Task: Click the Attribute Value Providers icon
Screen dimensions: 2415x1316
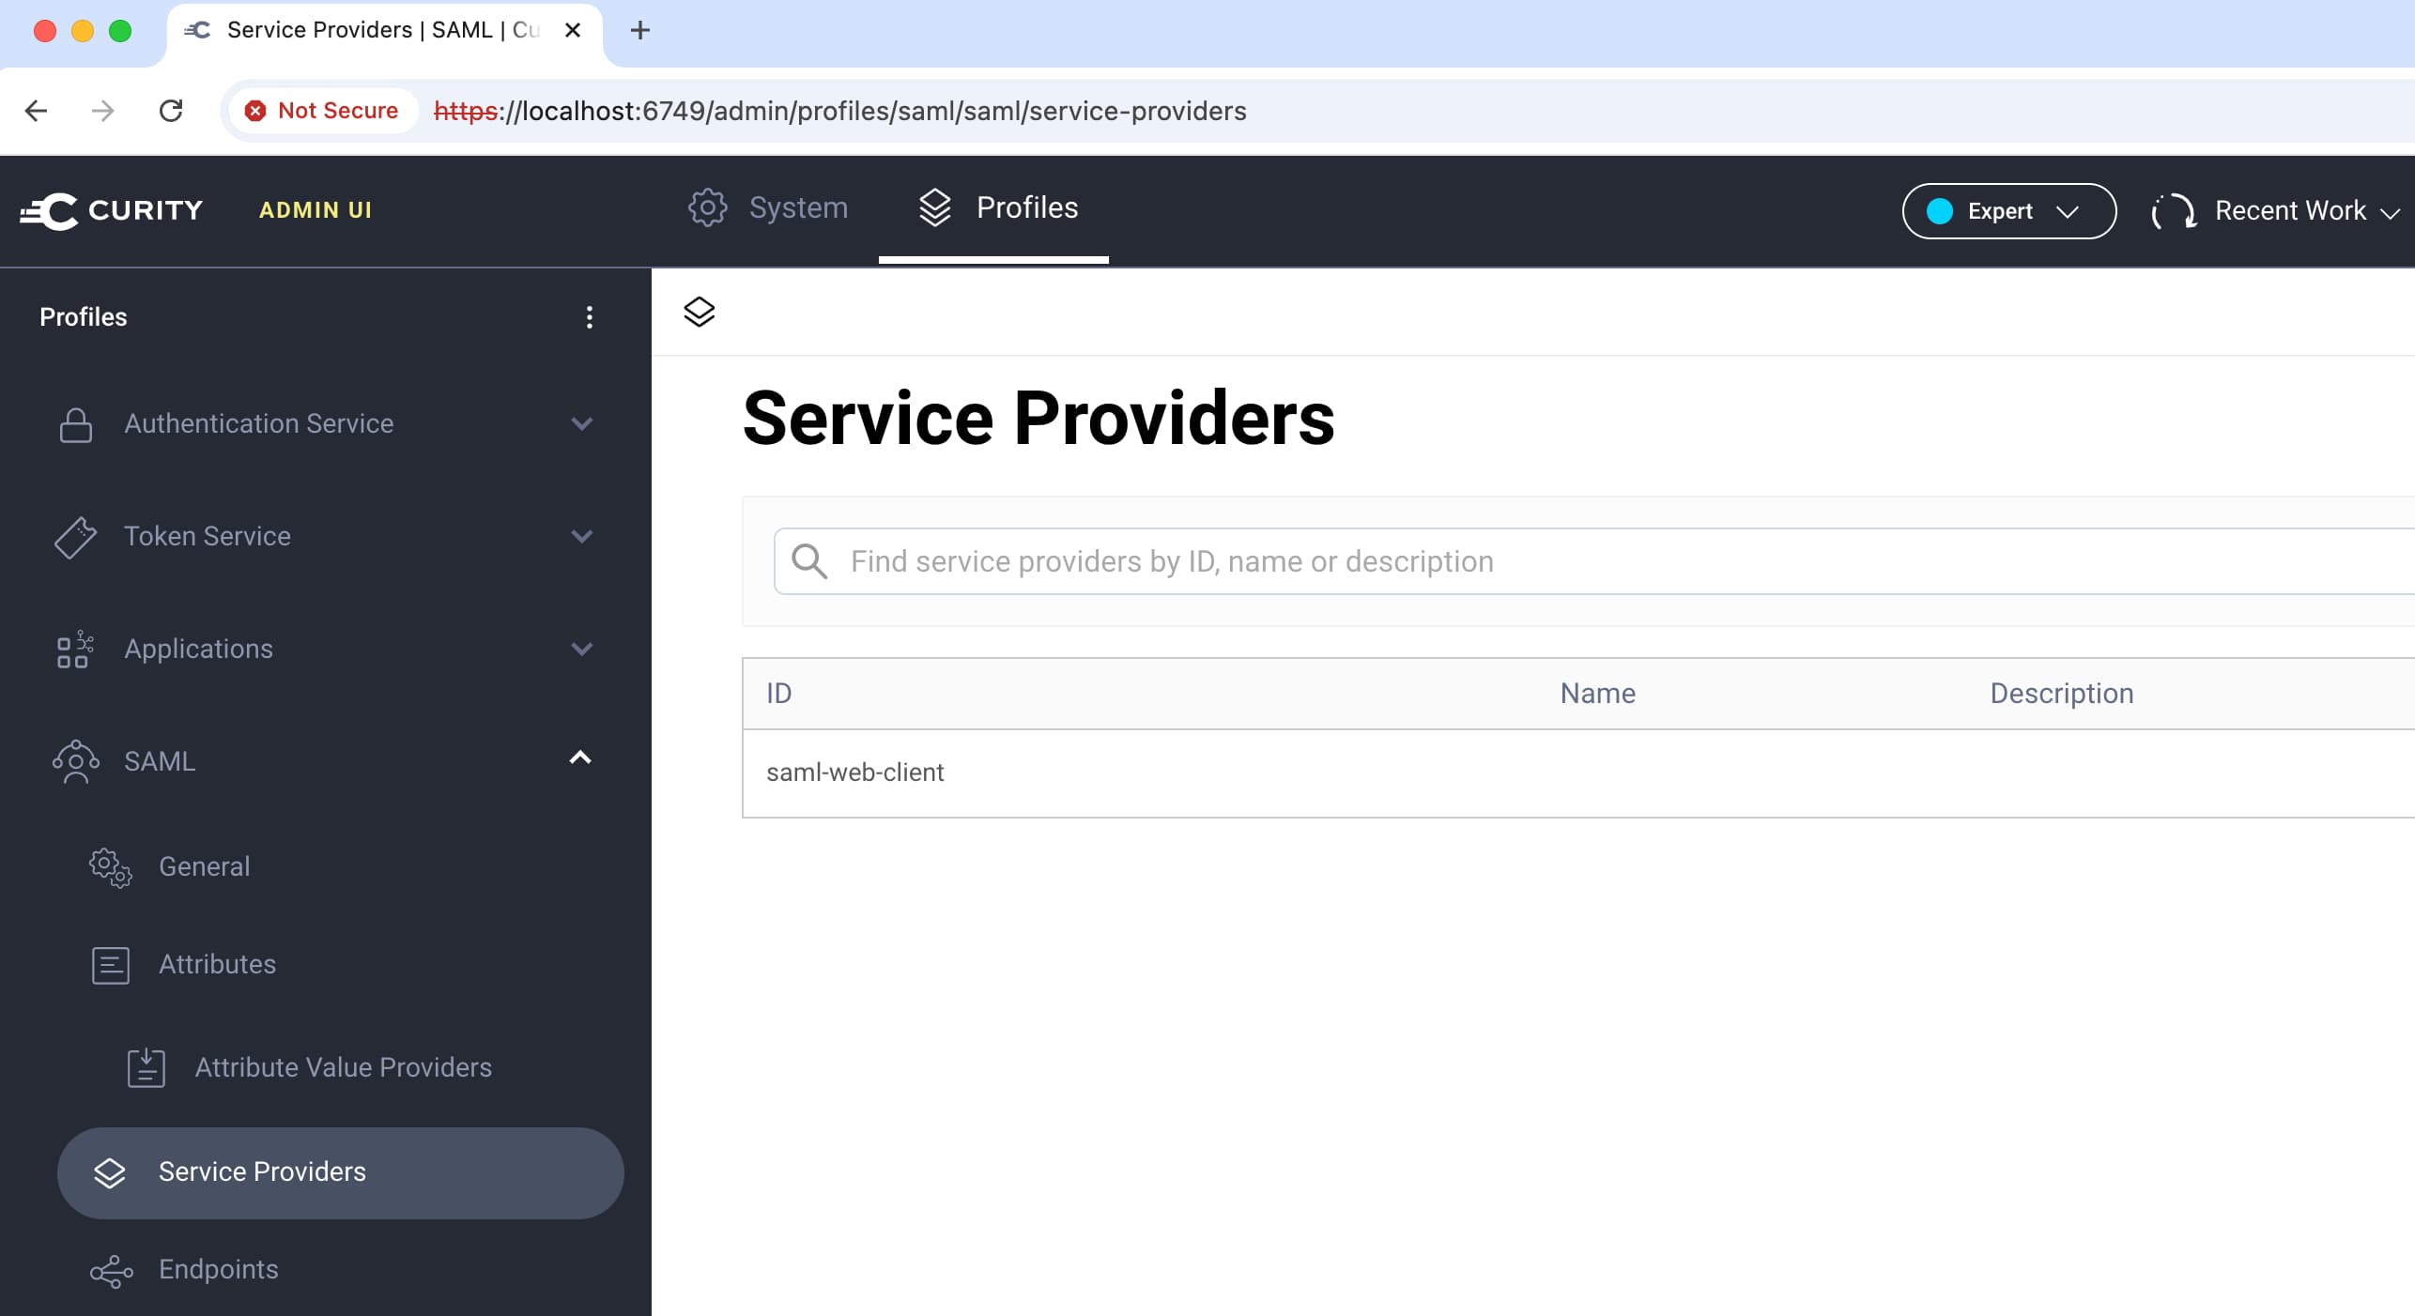Action: [146, 1067]
